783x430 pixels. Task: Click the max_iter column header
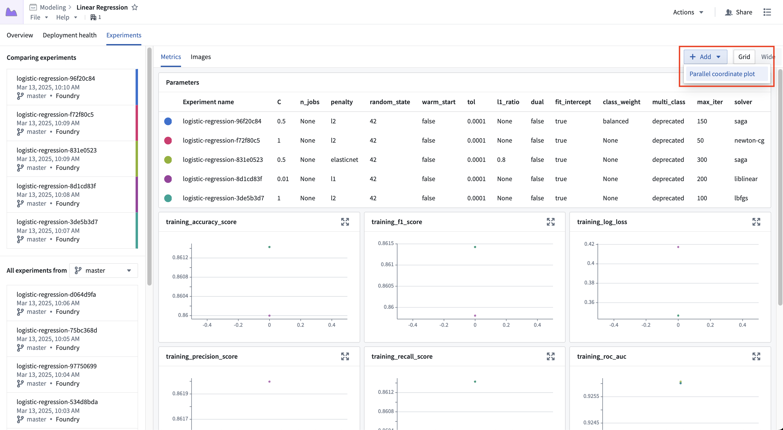click(x=710, y=102)
